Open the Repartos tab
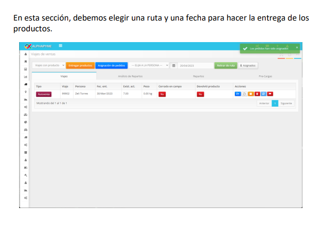The image size is (325, 232). pos(198,76)
